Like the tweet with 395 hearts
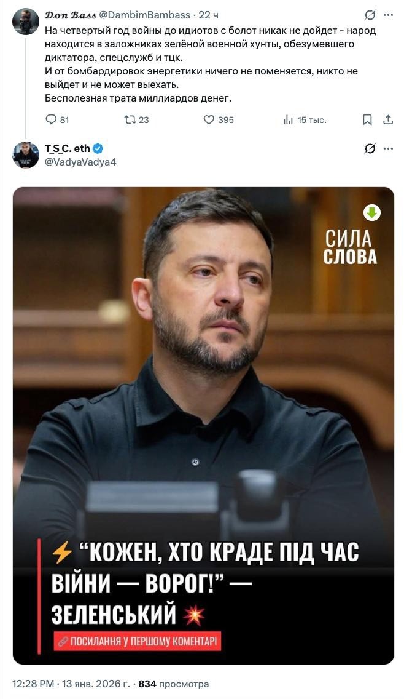 [x=209, y=120]
